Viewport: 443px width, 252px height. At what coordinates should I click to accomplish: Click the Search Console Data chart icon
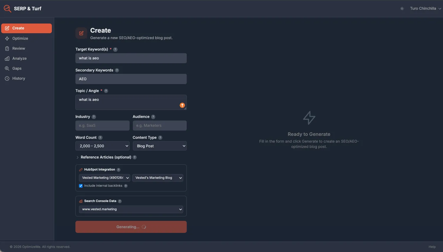click(x=80, y=201)
